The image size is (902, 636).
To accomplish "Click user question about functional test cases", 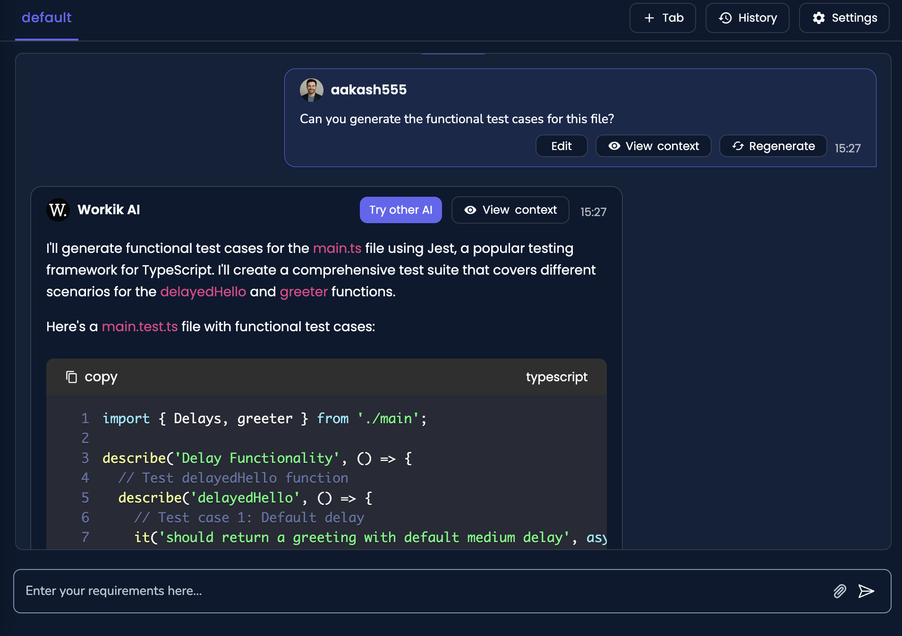I will [x=457, y=119].
